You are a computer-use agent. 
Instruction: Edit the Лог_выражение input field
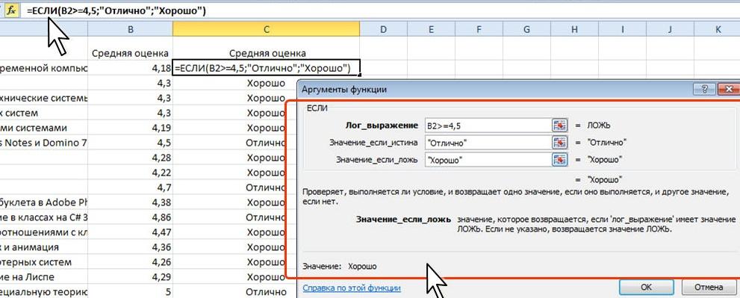488,125
